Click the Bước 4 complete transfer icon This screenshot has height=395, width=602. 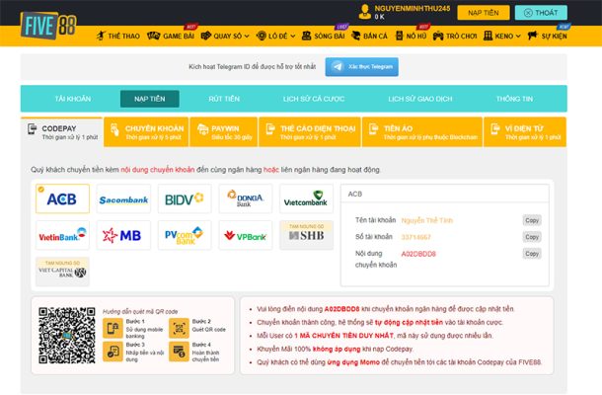179,352
